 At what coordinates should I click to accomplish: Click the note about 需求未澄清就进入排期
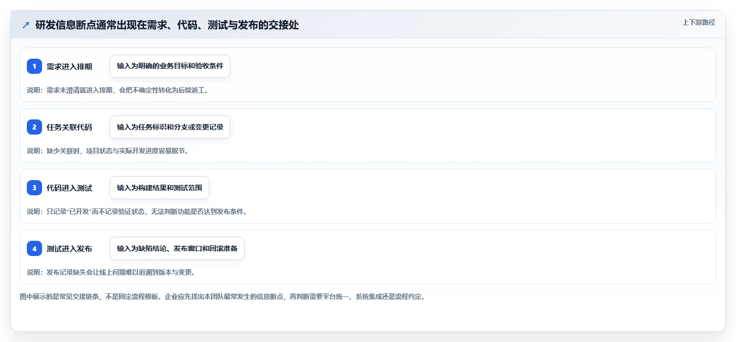118,90
